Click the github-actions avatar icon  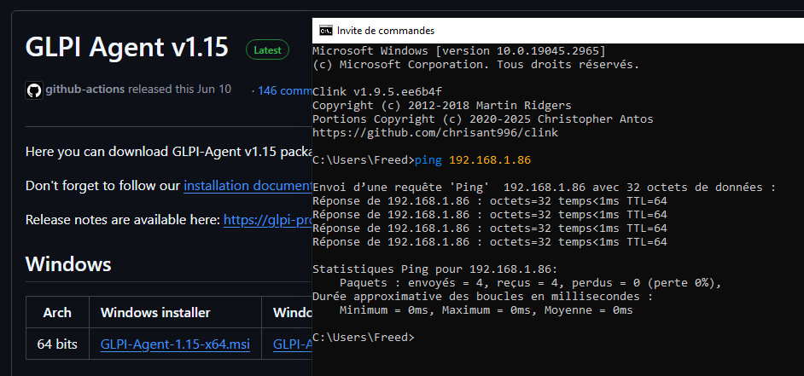pyautogui.click(x=34, y=90)
